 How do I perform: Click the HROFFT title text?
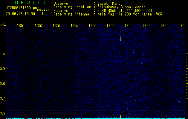(x=31, y=2)
